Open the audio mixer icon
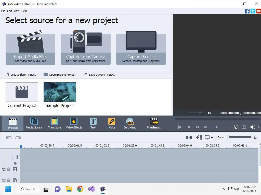Screen dimensions: 261x195 (199, 137)
